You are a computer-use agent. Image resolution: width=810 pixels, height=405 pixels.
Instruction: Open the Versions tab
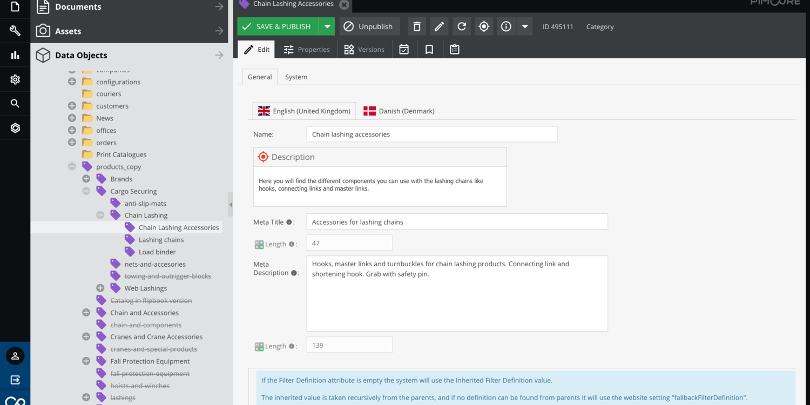tap(364, 50)
